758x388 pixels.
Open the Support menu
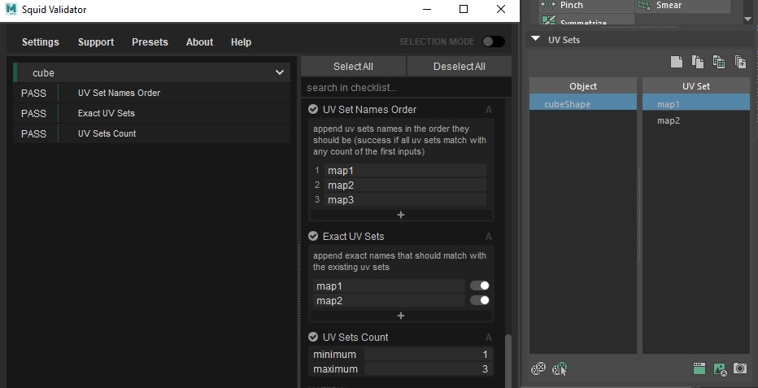click(x=96, y=42)
